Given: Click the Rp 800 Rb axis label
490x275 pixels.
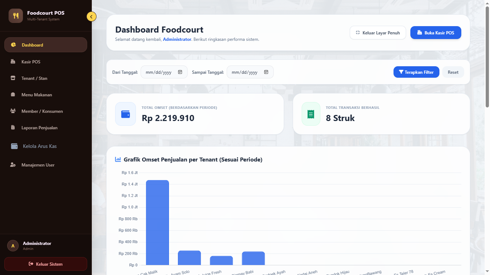Looking at the screenshot, I should [128, 219].
